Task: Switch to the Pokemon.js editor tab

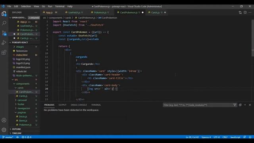Action: tap(100, 12)
